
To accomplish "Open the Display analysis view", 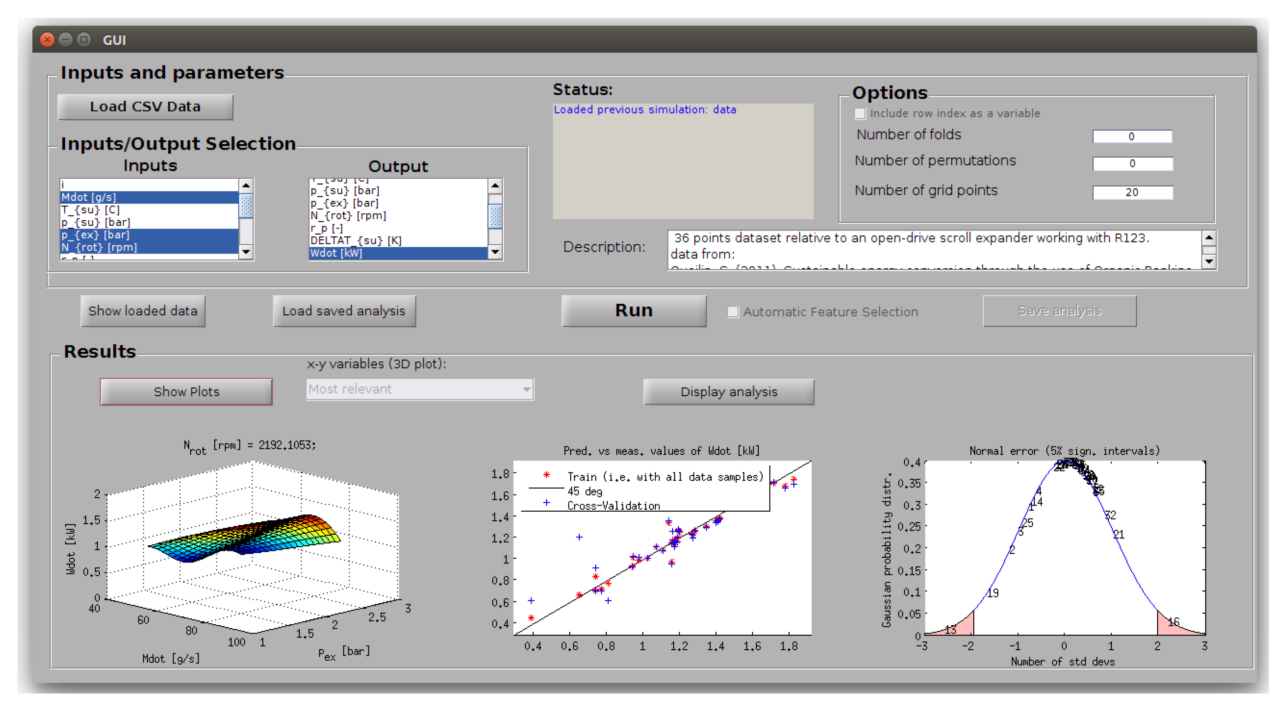I will [728, 392].
